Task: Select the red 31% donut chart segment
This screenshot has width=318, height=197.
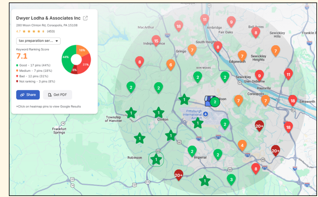Action: click(86, 64)
